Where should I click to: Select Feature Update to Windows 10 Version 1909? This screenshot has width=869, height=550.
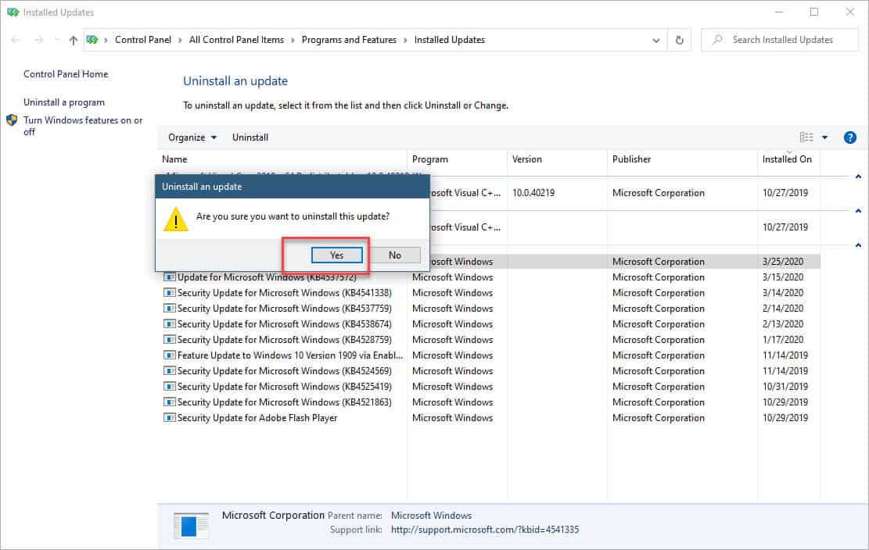click(491, 355)
